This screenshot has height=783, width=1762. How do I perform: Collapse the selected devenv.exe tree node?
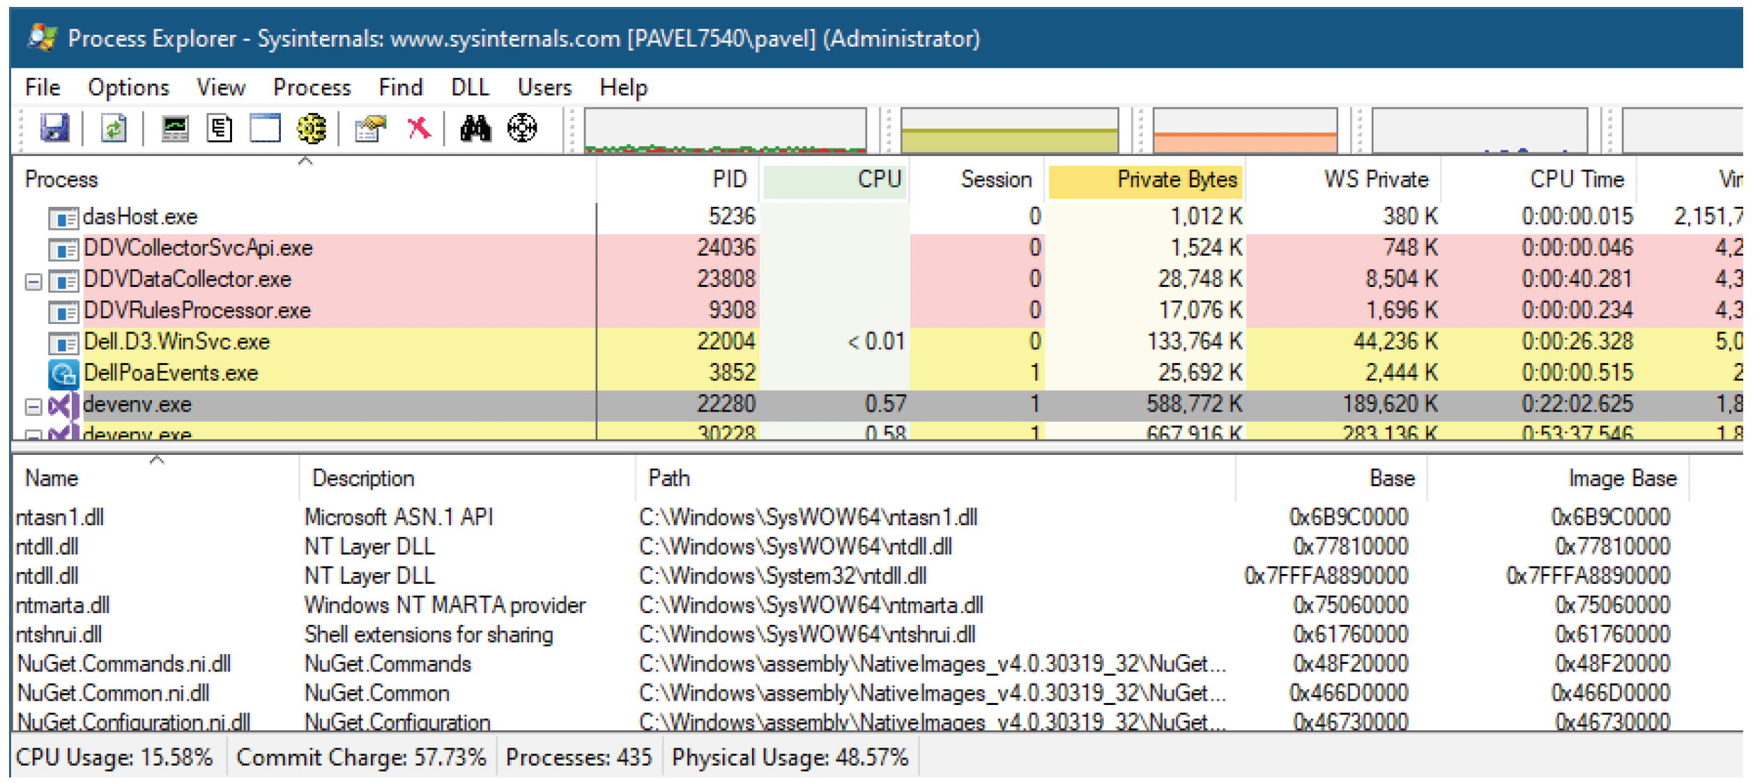(33, 406)
